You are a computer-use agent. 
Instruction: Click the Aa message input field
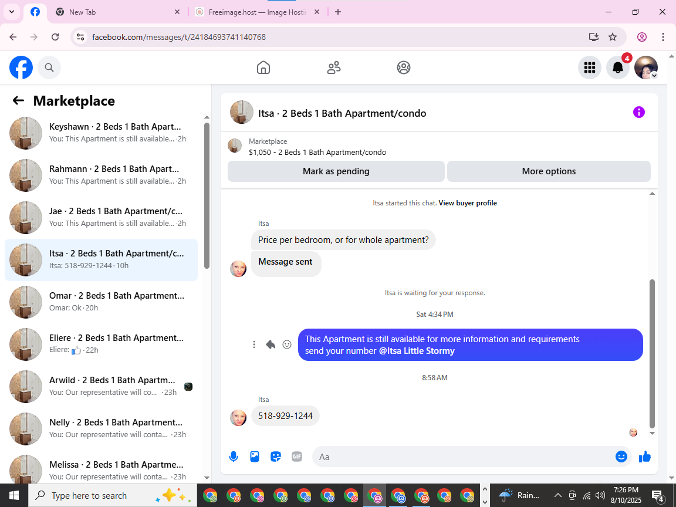pyautogui.click(x=464, y=457)
